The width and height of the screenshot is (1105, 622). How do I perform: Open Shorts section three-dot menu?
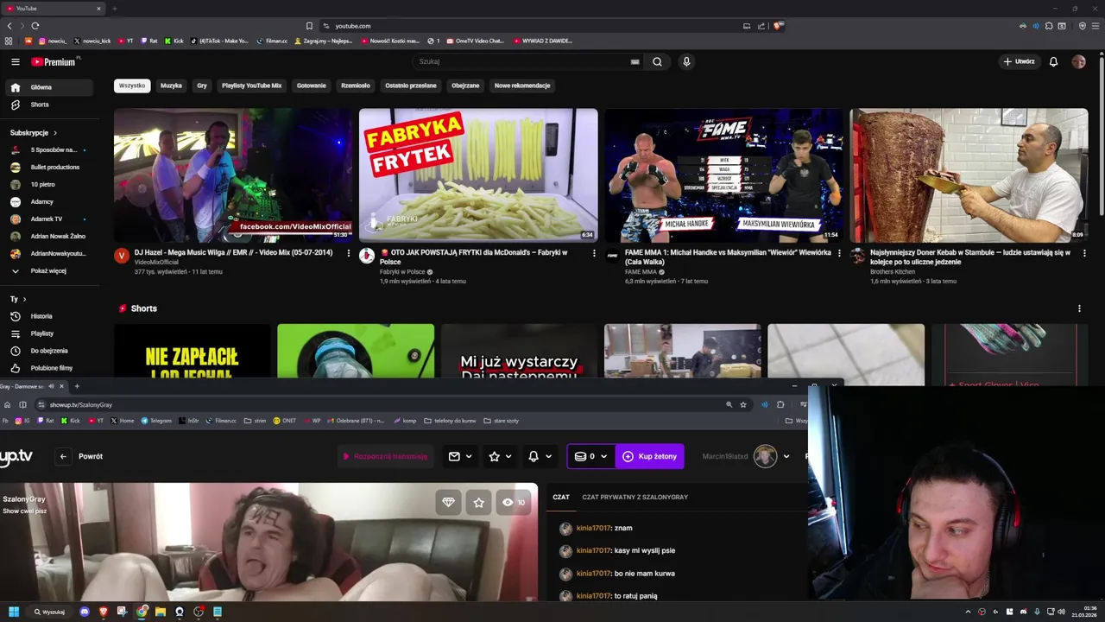point(1079,308)
